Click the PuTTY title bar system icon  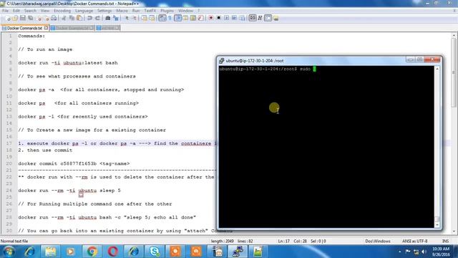(221, 60)
